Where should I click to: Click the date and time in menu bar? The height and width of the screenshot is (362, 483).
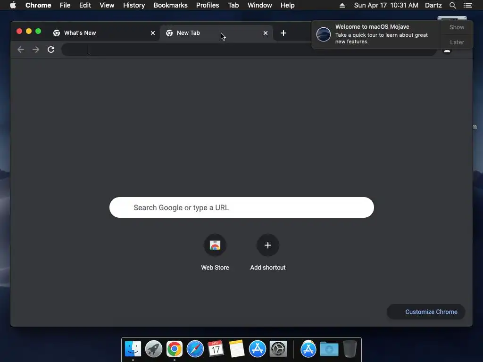point(386,5)
